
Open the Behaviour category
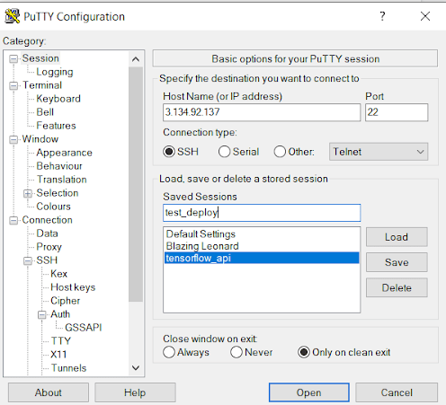tap(59, 166)
